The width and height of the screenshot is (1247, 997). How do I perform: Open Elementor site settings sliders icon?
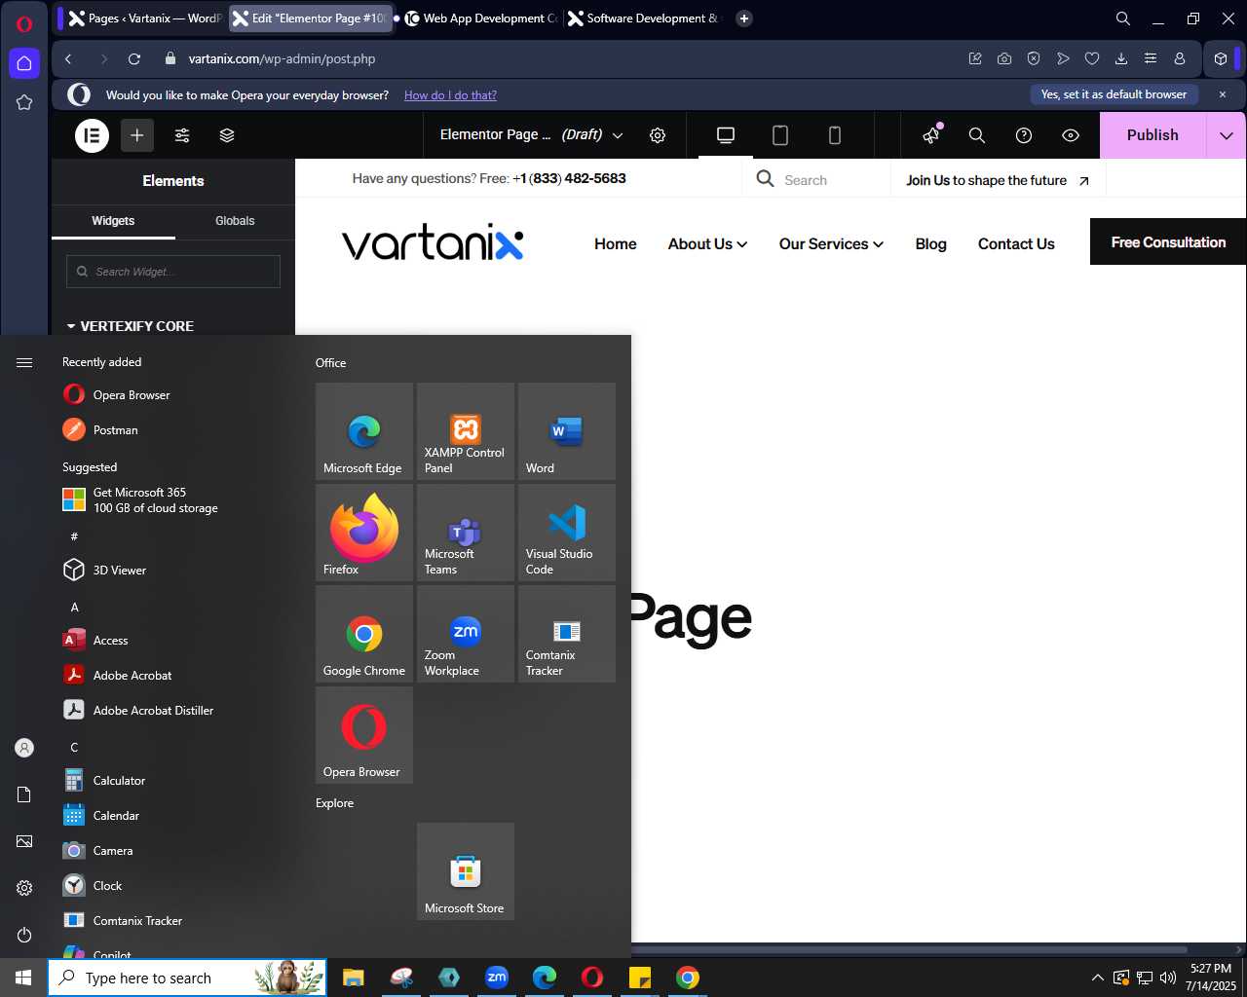[182, 135]
